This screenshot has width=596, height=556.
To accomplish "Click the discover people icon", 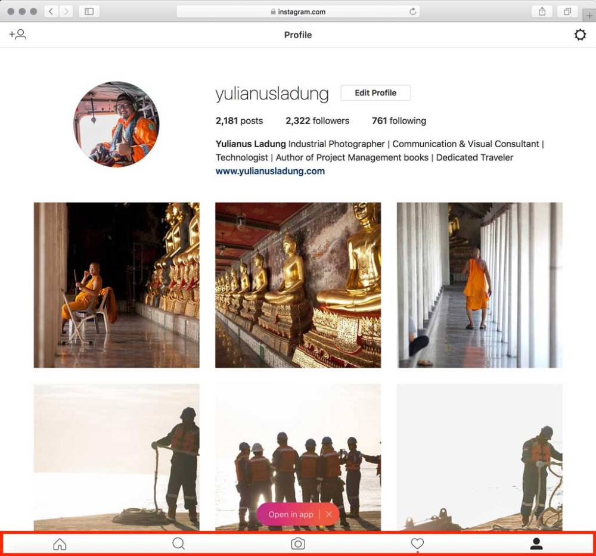I will pos(18,35).
